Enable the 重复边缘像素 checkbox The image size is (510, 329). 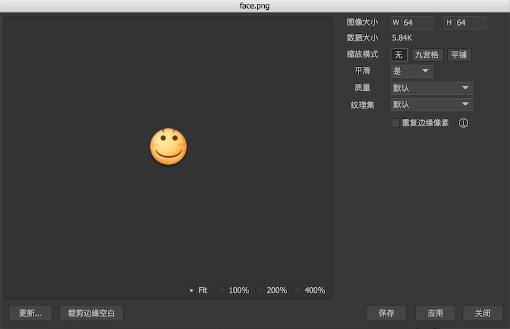(x=395, y=123)
